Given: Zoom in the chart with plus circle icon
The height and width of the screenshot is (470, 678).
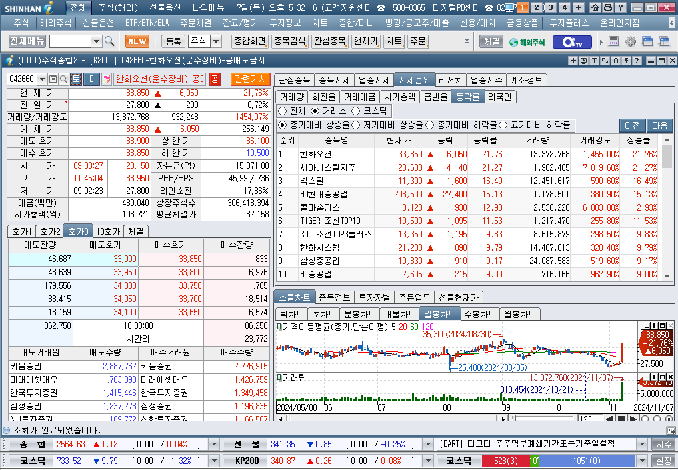Looking at the screenshot, I should pos(645,419).
